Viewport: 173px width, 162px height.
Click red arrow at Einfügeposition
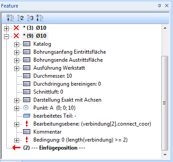coord(16,148)
